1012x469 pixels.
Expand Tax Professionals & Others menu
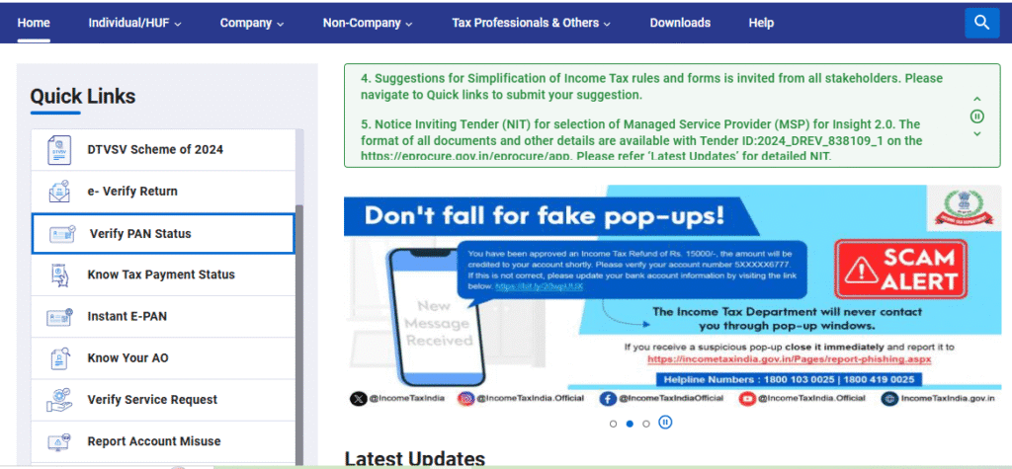(531, 23)
